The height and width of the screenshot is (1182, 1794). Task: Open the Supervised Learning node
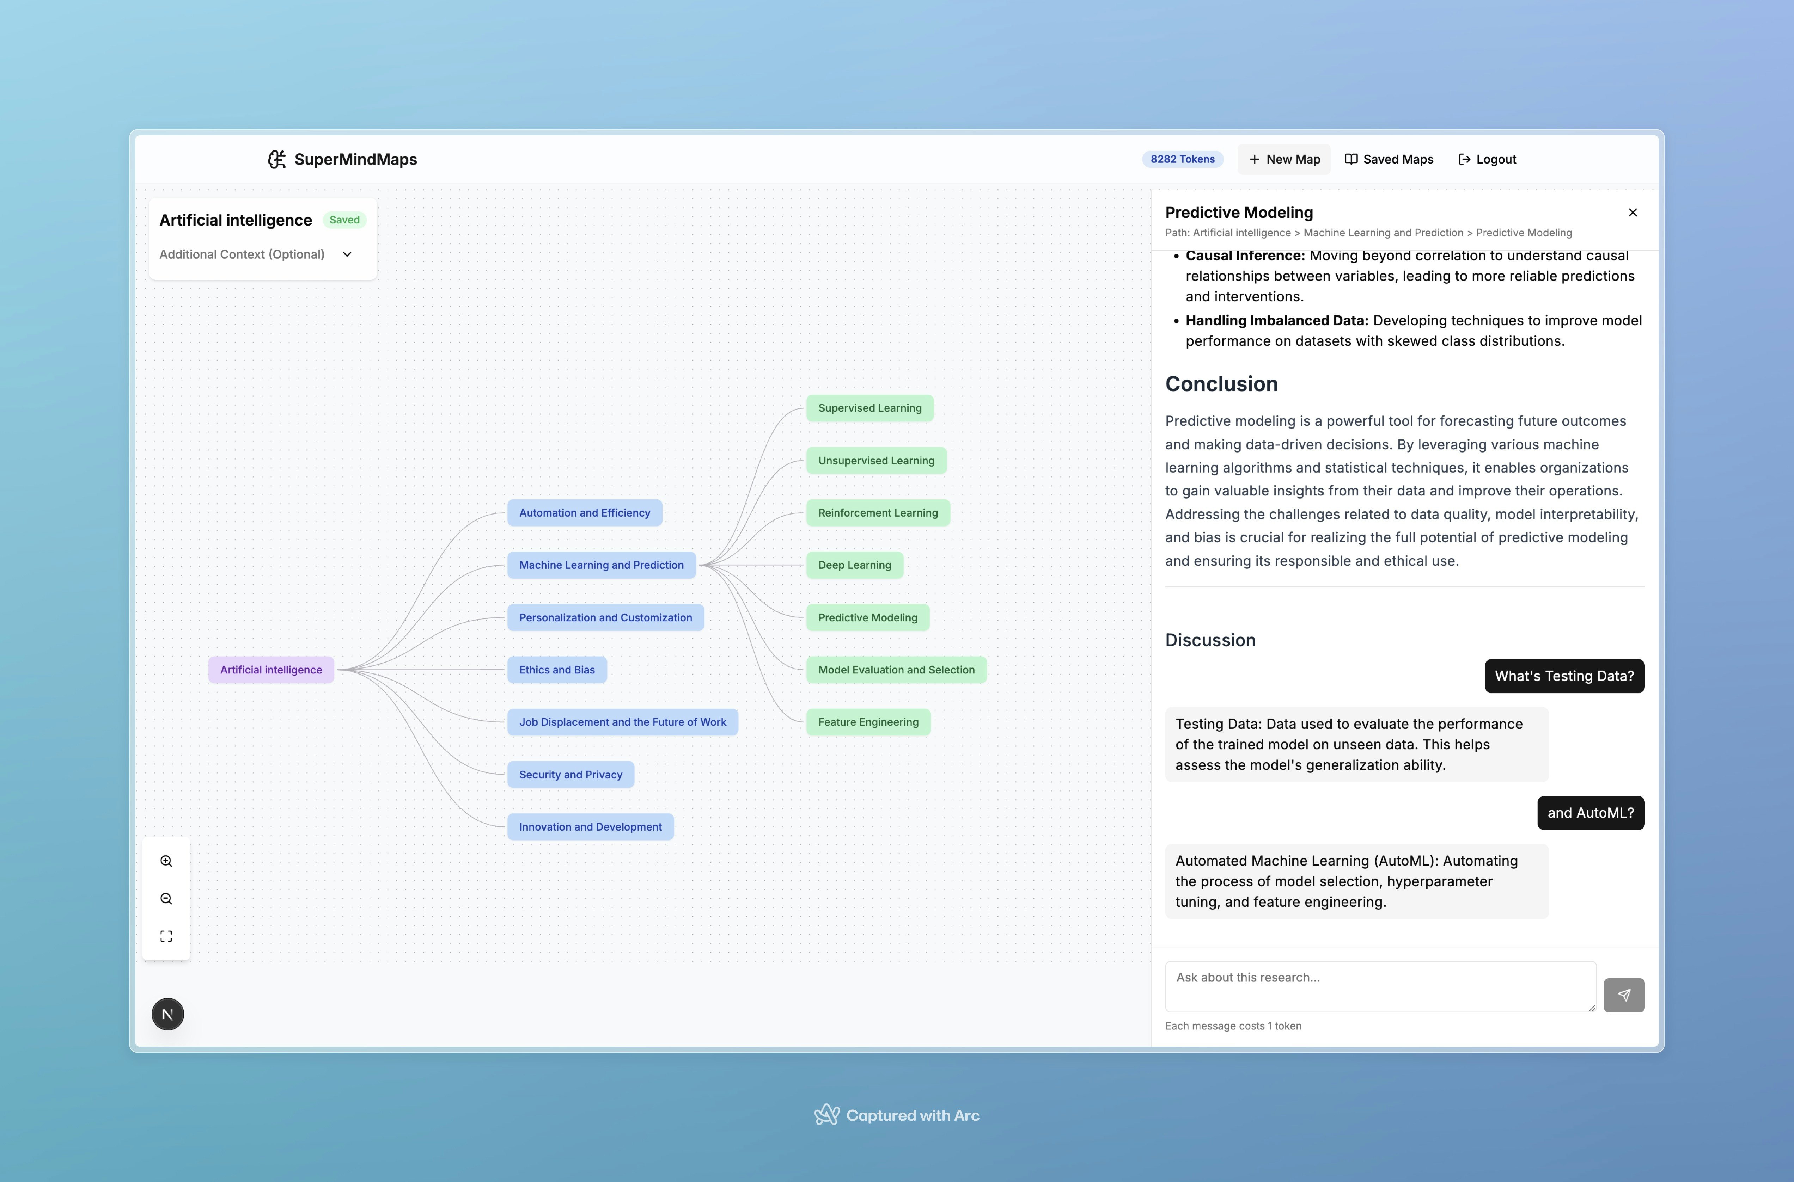pos(869,408)
